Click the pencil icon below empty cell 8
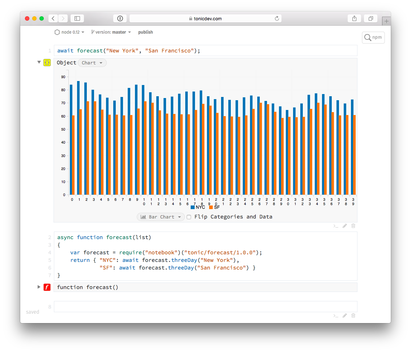The image size is (411, 352). pyautogui.click(x=345, y=315)
